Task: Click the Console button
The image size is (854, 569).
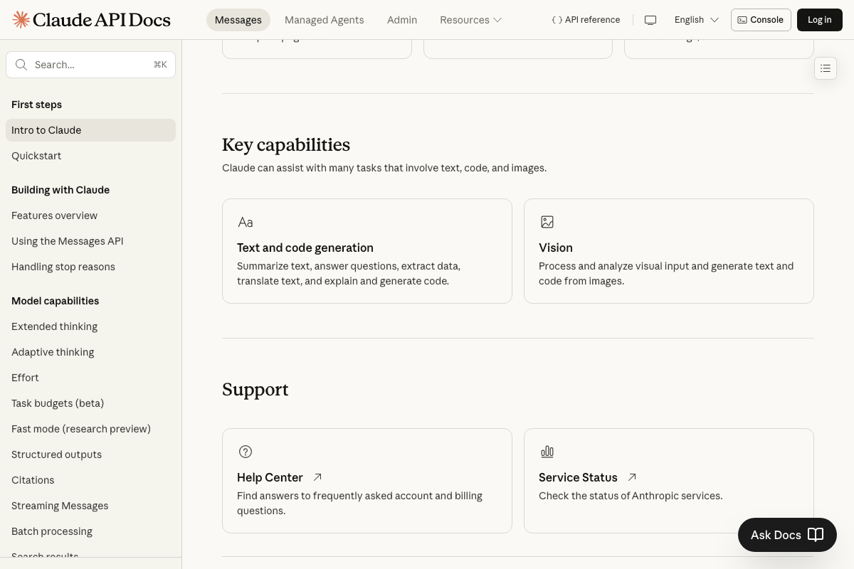Action: pyautogui.click(x=761, y=20)
